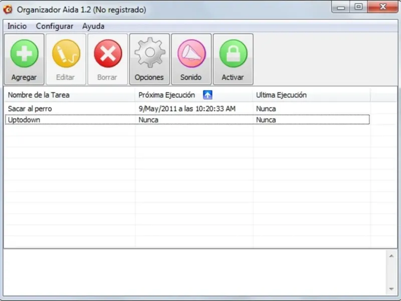The height and width of the screenshot is (301, 401).
Task: Click the scroll down arrow of bottom pane
Action: click(391, 289)
